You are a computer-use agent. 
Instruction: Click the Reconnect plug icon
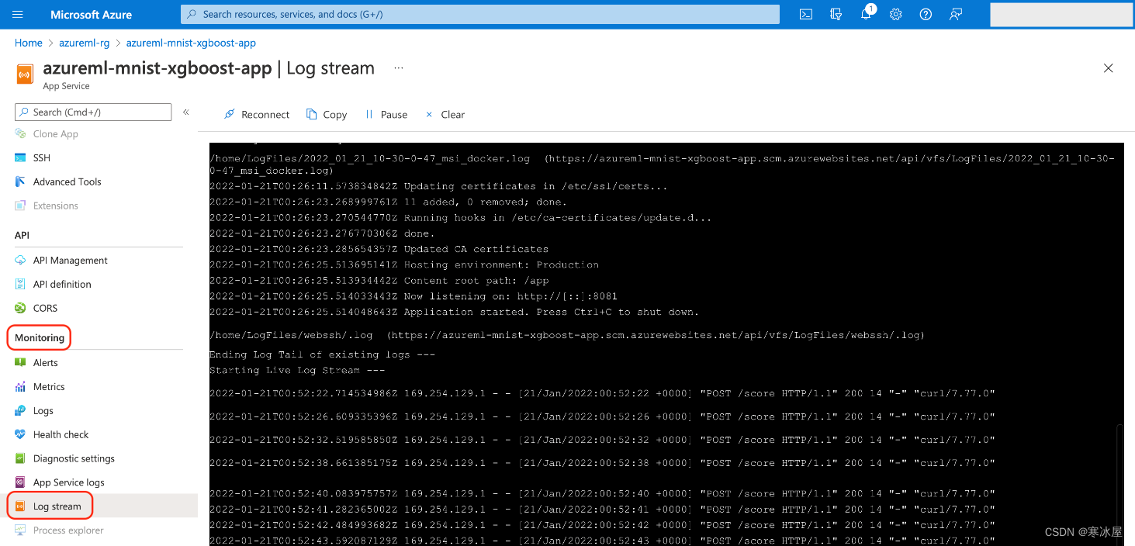click(229, 114)
